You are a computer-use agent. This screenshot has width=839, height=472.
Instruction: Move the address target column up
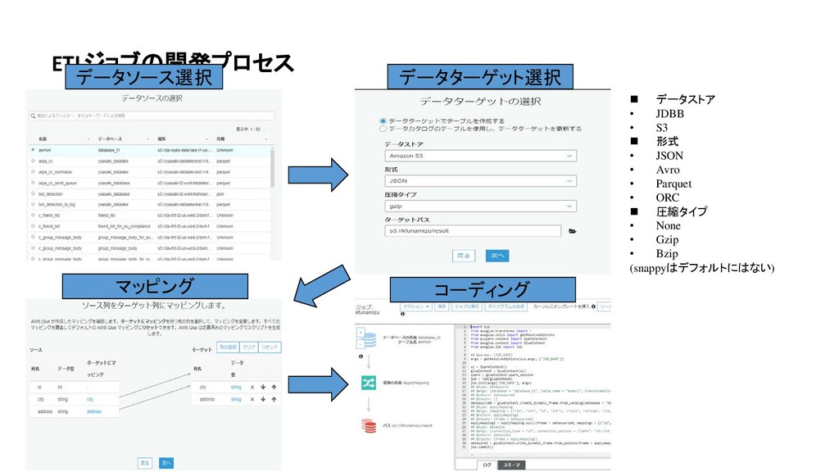tap(274, 399)
